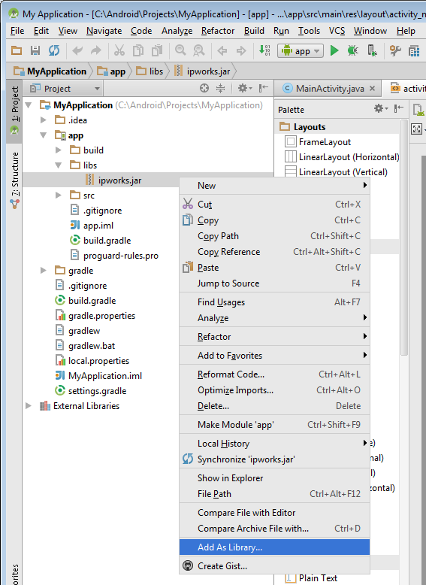Click the Synchronize toolbar icon

tap(54, 50)
